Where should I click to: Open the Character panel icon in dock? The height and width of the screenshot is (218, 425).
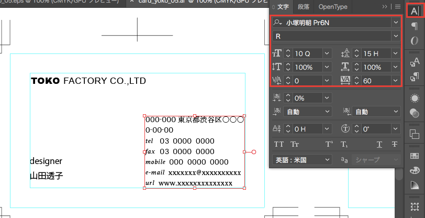click(415, 11)
